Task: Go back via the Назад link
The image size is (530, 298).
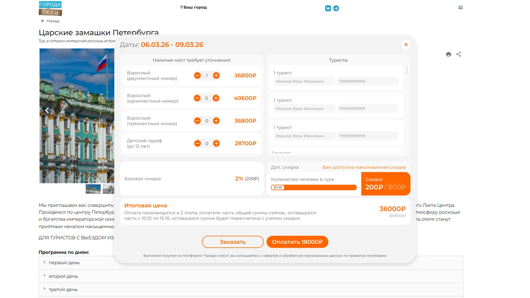Action: (50, 21)
